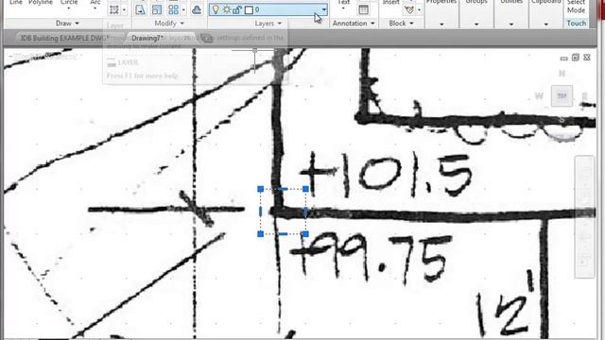Click the Stretch tool icon
The width and height of the screenshot is (605, 340).
114,9
